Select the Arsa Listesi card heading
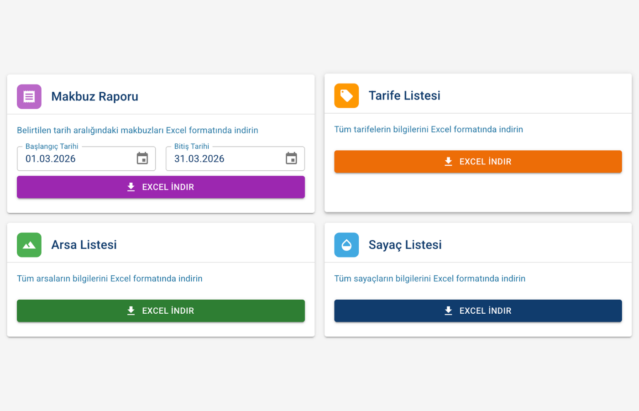Screen dimensions: 639x411 pos(84,245)
